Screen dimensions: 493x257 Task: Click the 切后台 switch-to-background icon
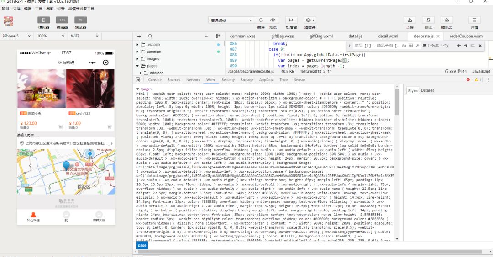(291, 20)
